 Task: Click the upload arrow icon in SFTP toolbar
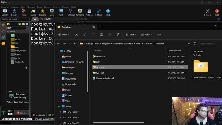tap(16, 24)
